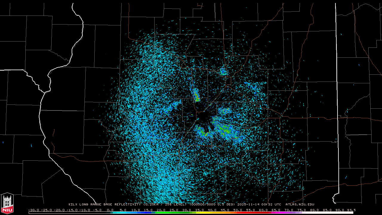
Task: Click the 35.0 scale label
Action: point(199,210)
